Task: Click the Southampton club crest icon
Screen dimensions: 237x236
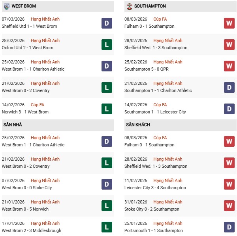Action: 129,6
